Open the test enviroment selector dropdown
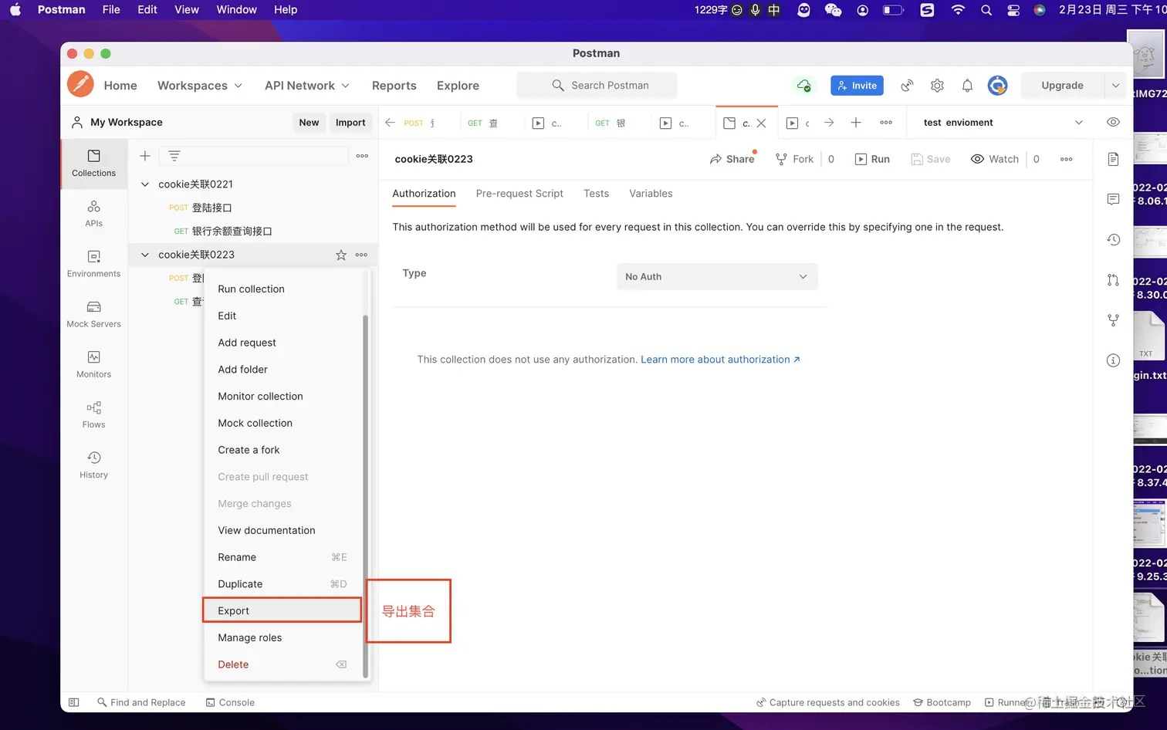This screenshot has height=730, width=1167. (1003, 123)
